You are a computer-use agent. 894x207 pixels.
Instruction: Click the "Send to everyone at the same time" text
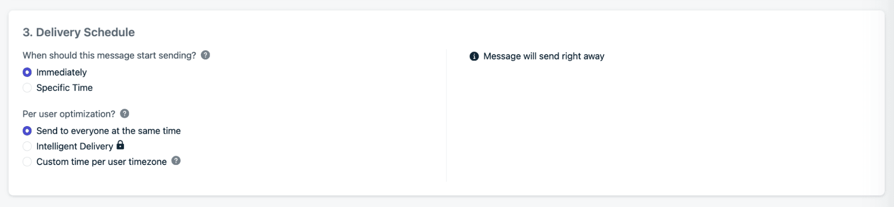pos(108,131)
